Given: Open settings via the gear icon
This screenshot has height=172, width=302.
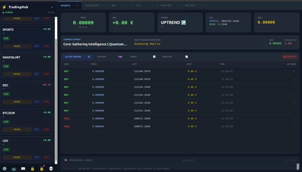Looking at the screenshot, I should point(5,169).
